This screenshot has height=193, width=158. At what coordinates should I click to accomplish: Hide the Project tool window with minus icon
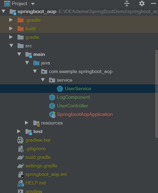pyautogui.click(x=154, y=3)
